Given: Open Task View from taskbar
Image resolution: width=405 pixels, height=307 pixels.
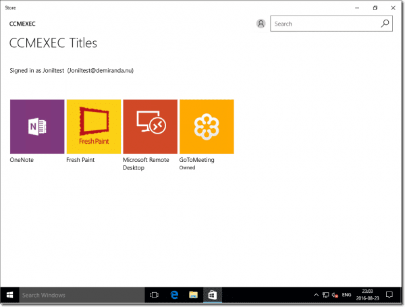Looking at the screenshot, I should tap(154, 295).
